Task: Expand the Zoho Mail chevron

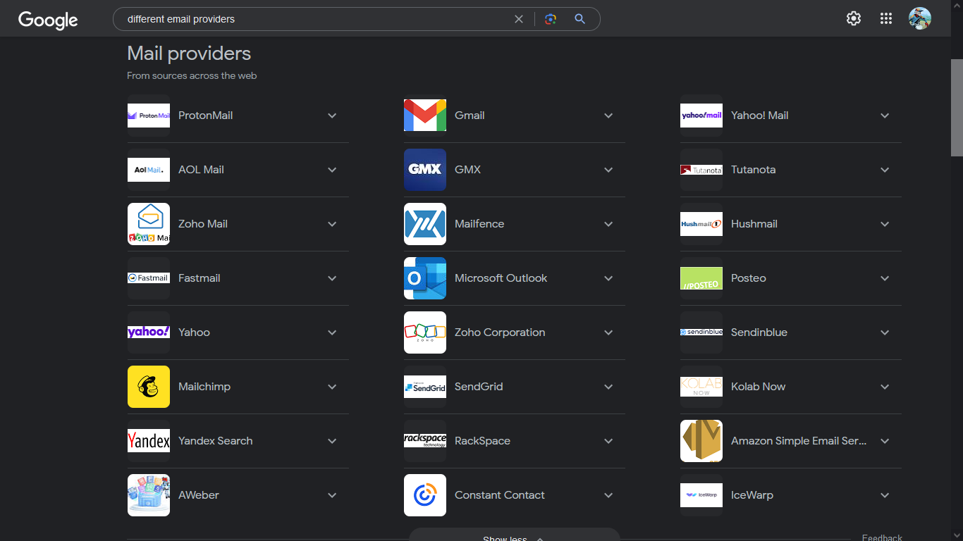Action: 332,224
